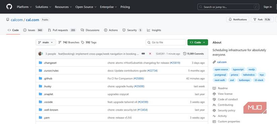Select the tailwindcss topic tag
277x124 pixels.
(x=249, y=75)
